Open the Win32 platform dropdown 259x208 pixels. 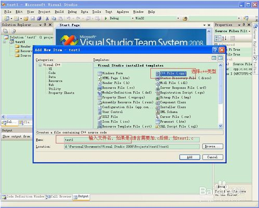tap(178, 18)
